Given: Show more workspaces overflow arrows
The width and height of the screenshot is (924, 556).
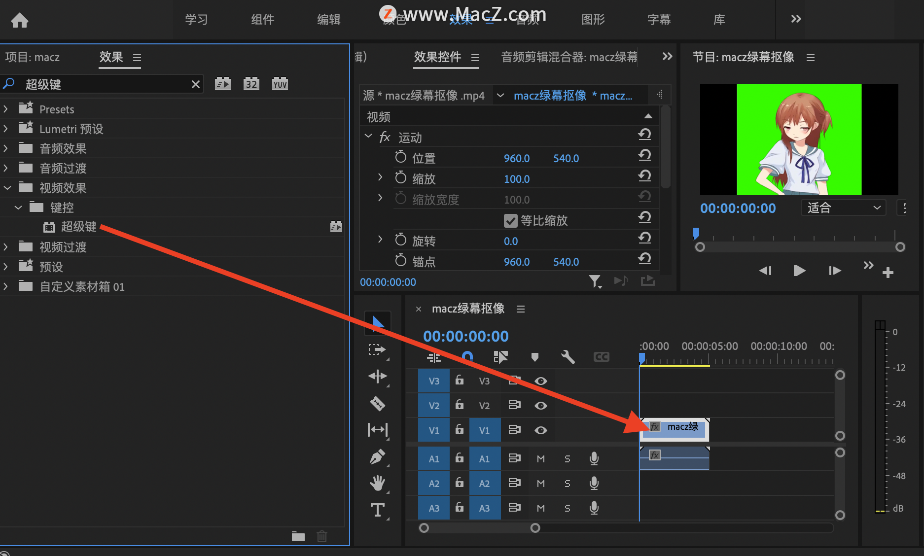Looking at the screenshot, I should click(796, 19).
